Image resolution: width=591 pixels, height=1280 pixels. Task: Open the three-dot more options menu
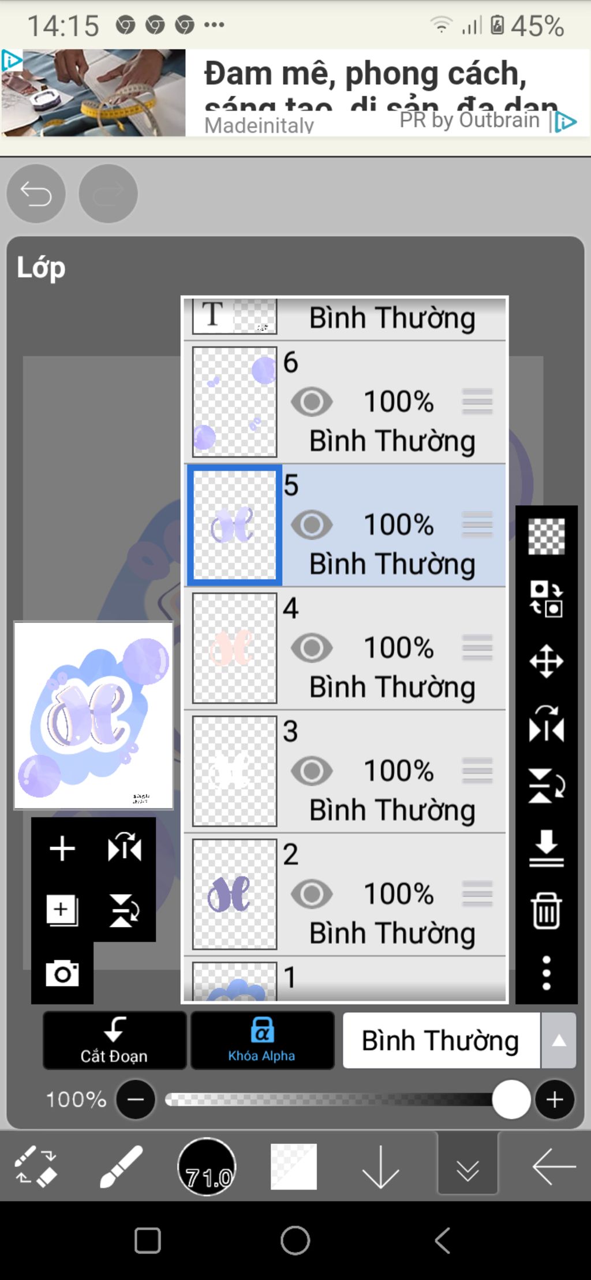(x=546, y=973)
